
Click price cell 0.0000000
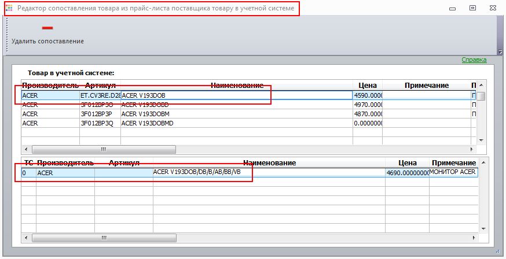click(x=368, y=123)
